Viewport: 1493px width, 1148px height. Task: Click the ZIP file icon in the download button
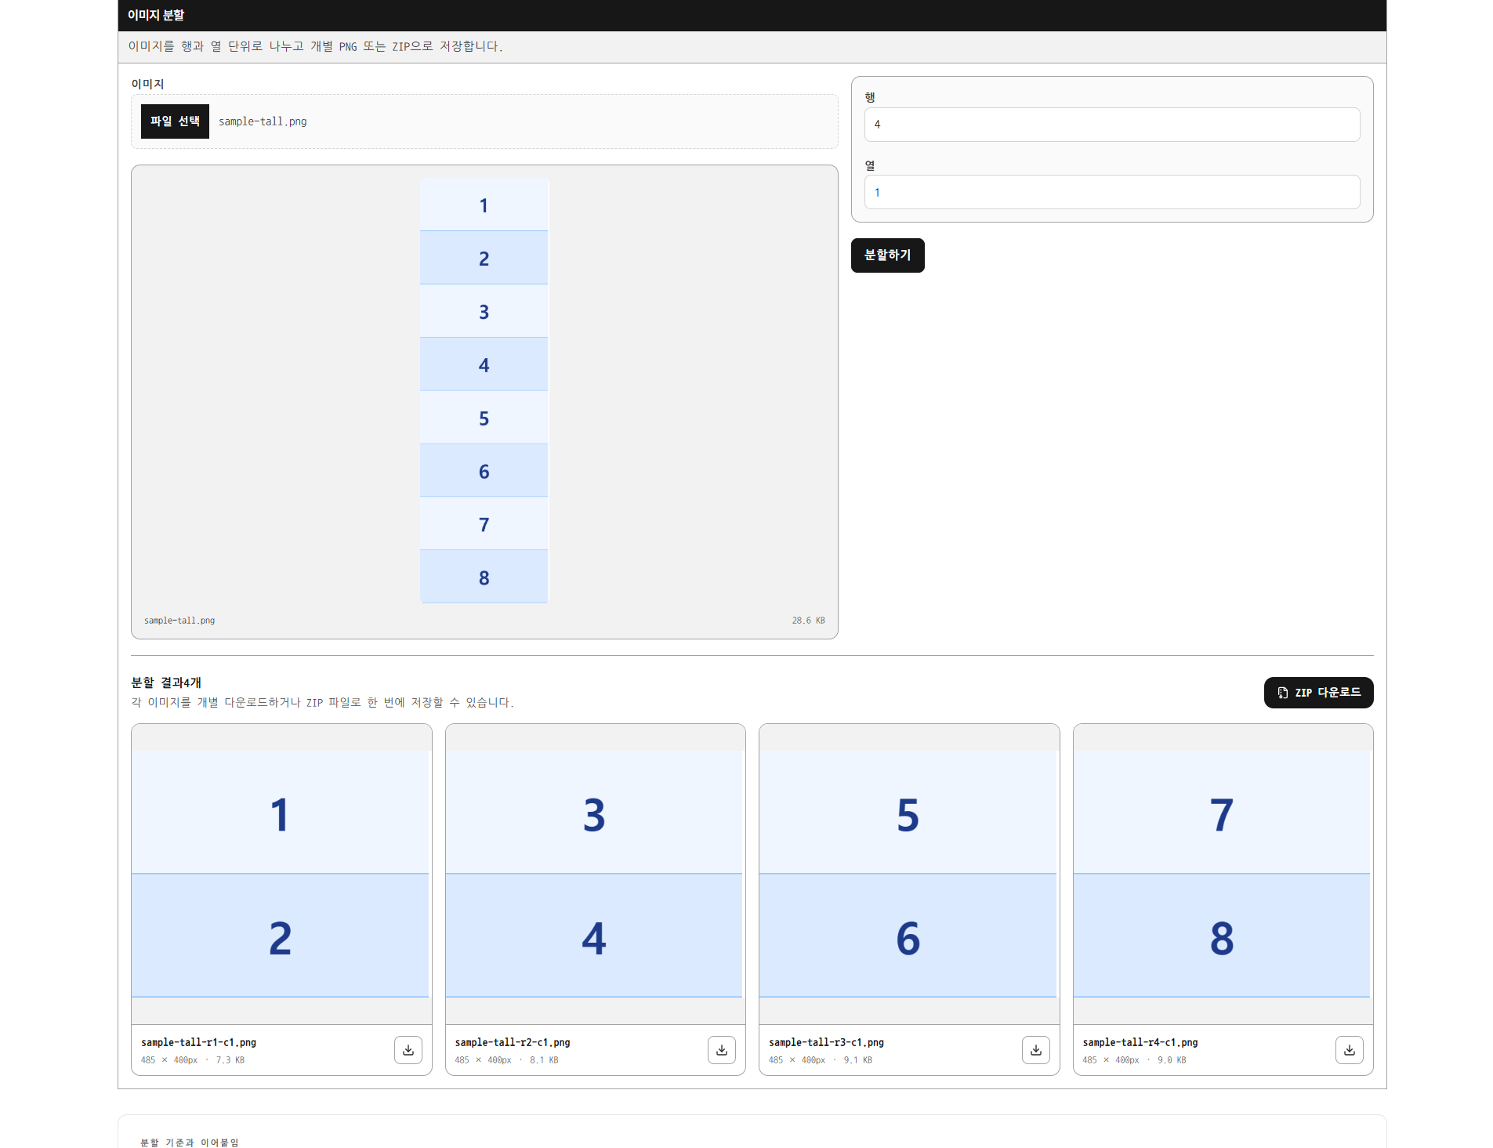pyautogui.click(x=1283, y=693)
